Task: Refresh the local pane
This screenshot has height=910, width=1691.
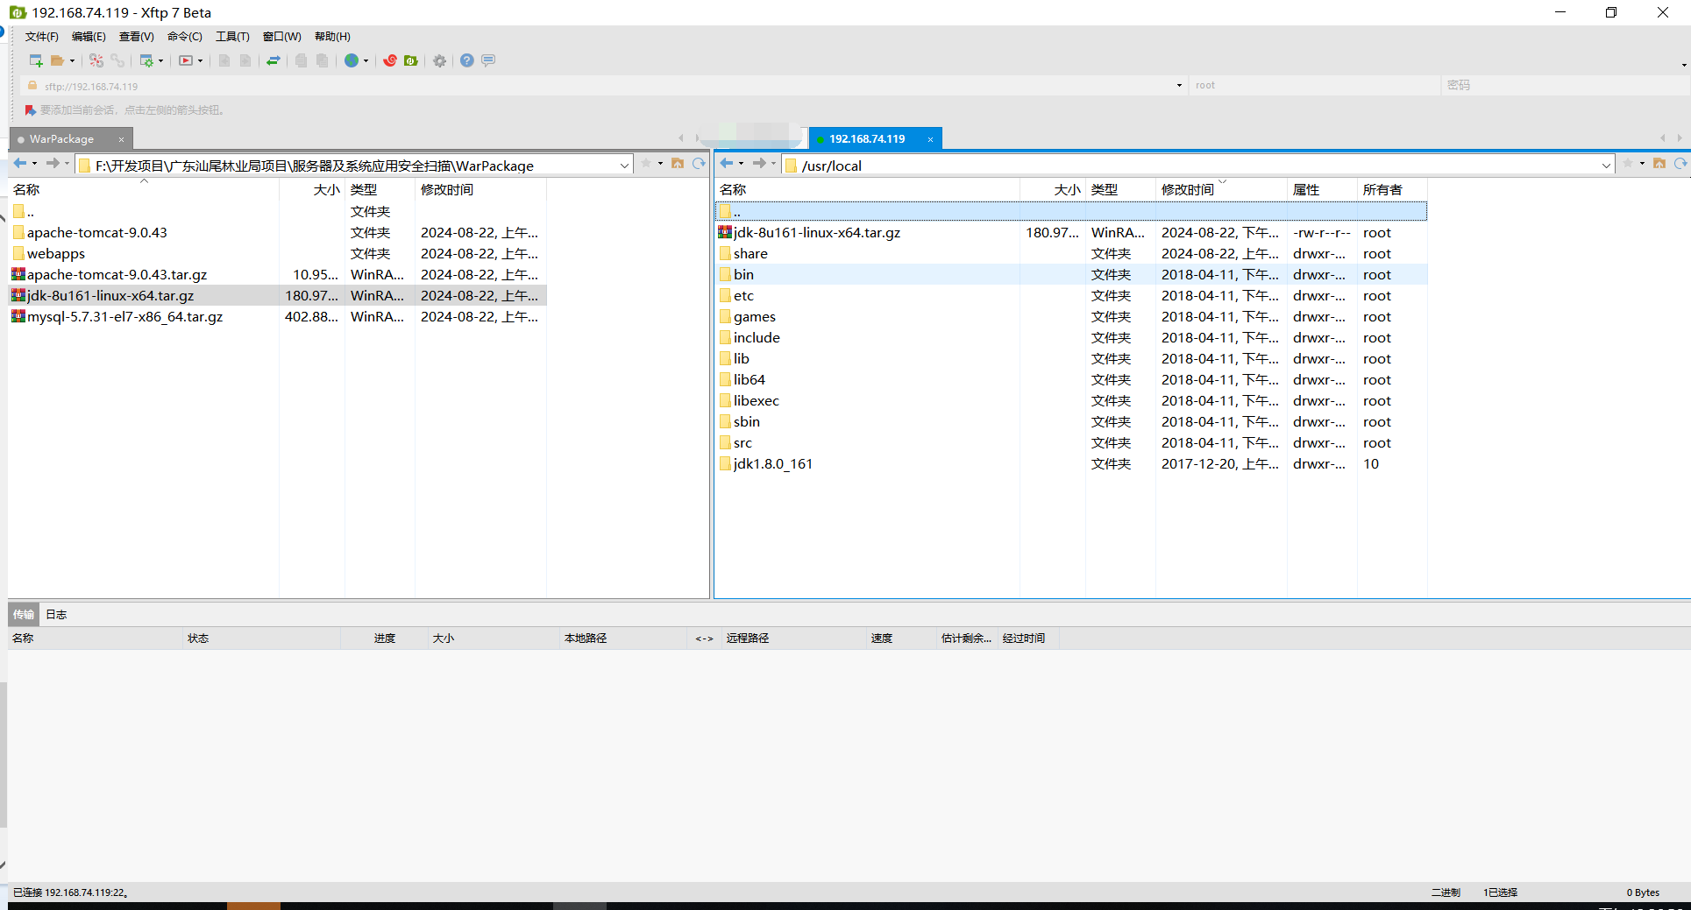Action: [x=699, y=164]
